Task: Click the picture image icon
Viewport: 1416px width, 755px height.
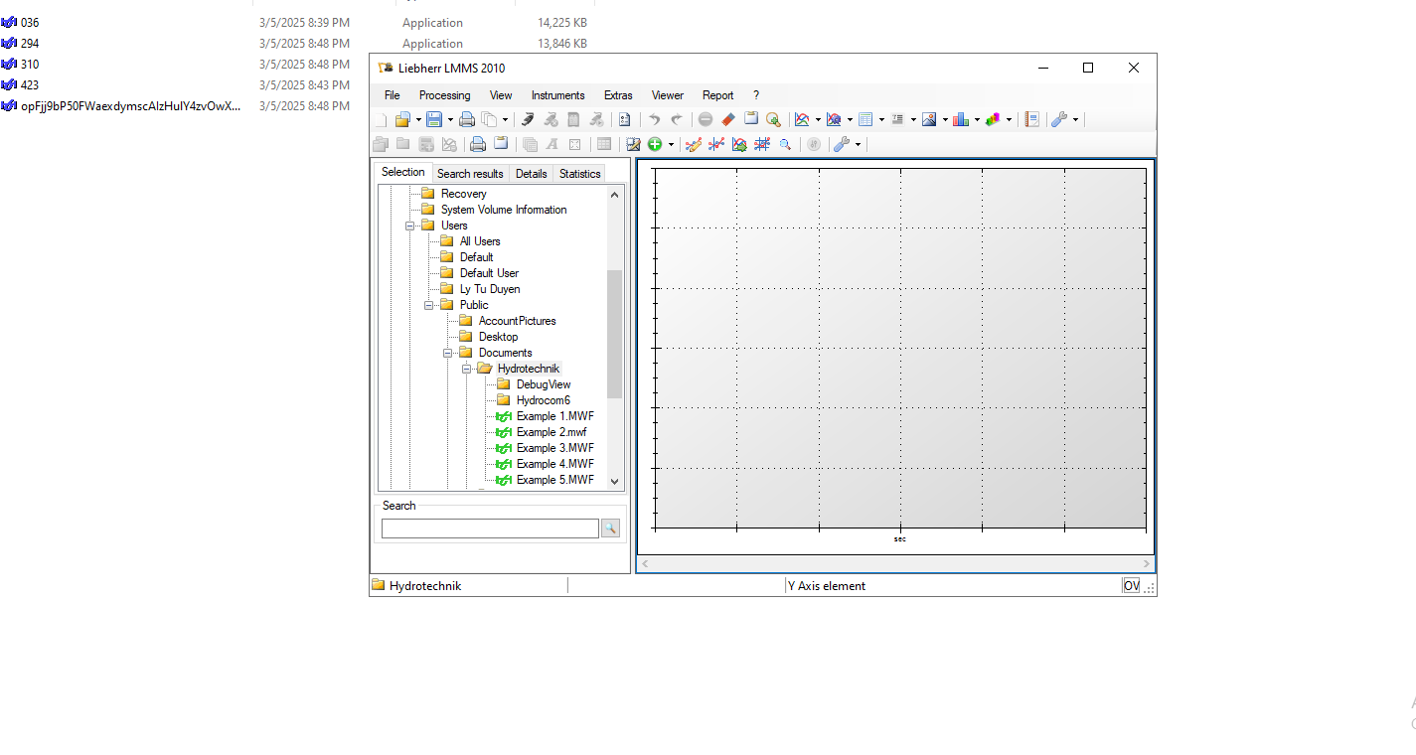Action: (x=929, y=119)
